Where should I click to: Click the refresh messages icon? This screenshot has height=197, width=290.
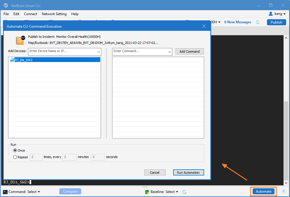coord(258,22)
